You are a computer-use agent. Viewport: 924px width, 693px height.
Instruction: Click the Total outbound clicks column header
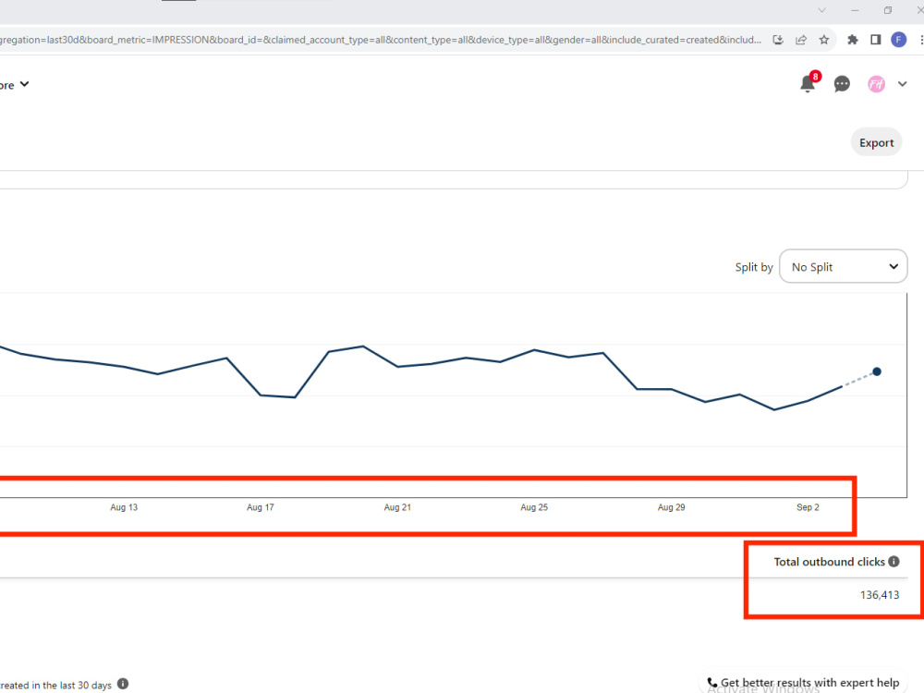(x=829, y=562)
